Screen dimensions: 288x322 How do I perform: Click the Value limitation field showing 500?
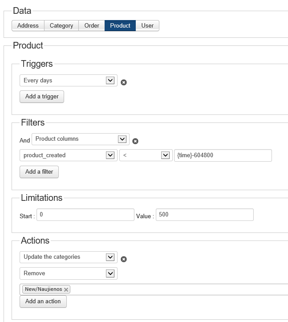click(x=204, y=215)
